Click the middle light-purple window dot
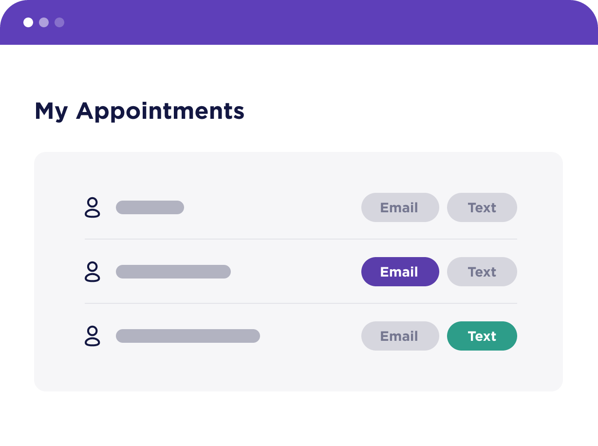 click(x=44, y=22)
